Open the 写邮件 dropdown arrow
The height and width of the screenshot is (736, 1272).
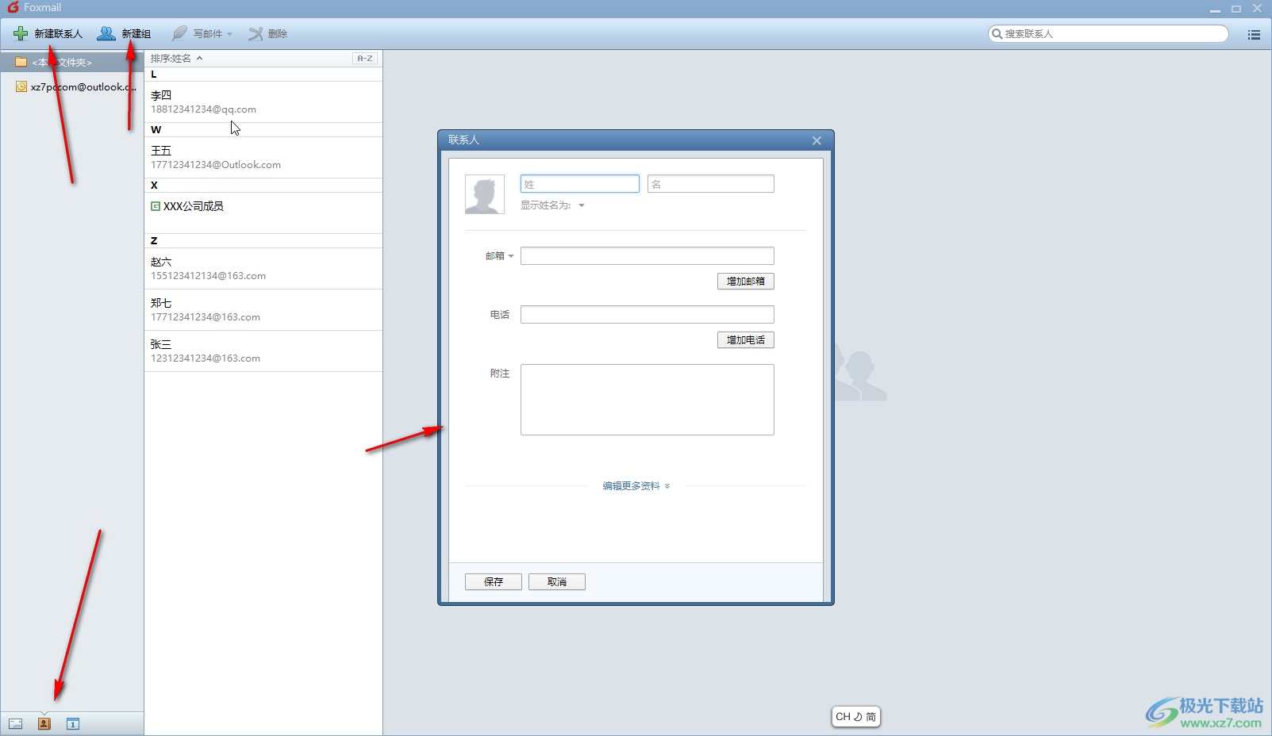(x=229, y=34)
